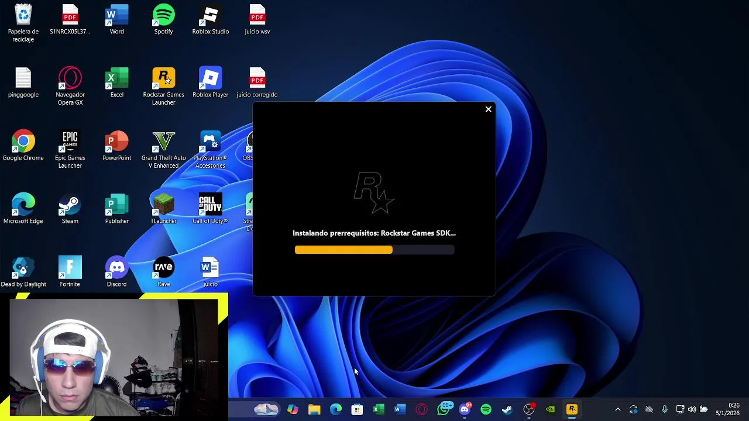Image resolution: width=749 pixels, height=421 pixels.
Task: Select the Fortnite desktop shortcut
Action: [x=70, y=272]
